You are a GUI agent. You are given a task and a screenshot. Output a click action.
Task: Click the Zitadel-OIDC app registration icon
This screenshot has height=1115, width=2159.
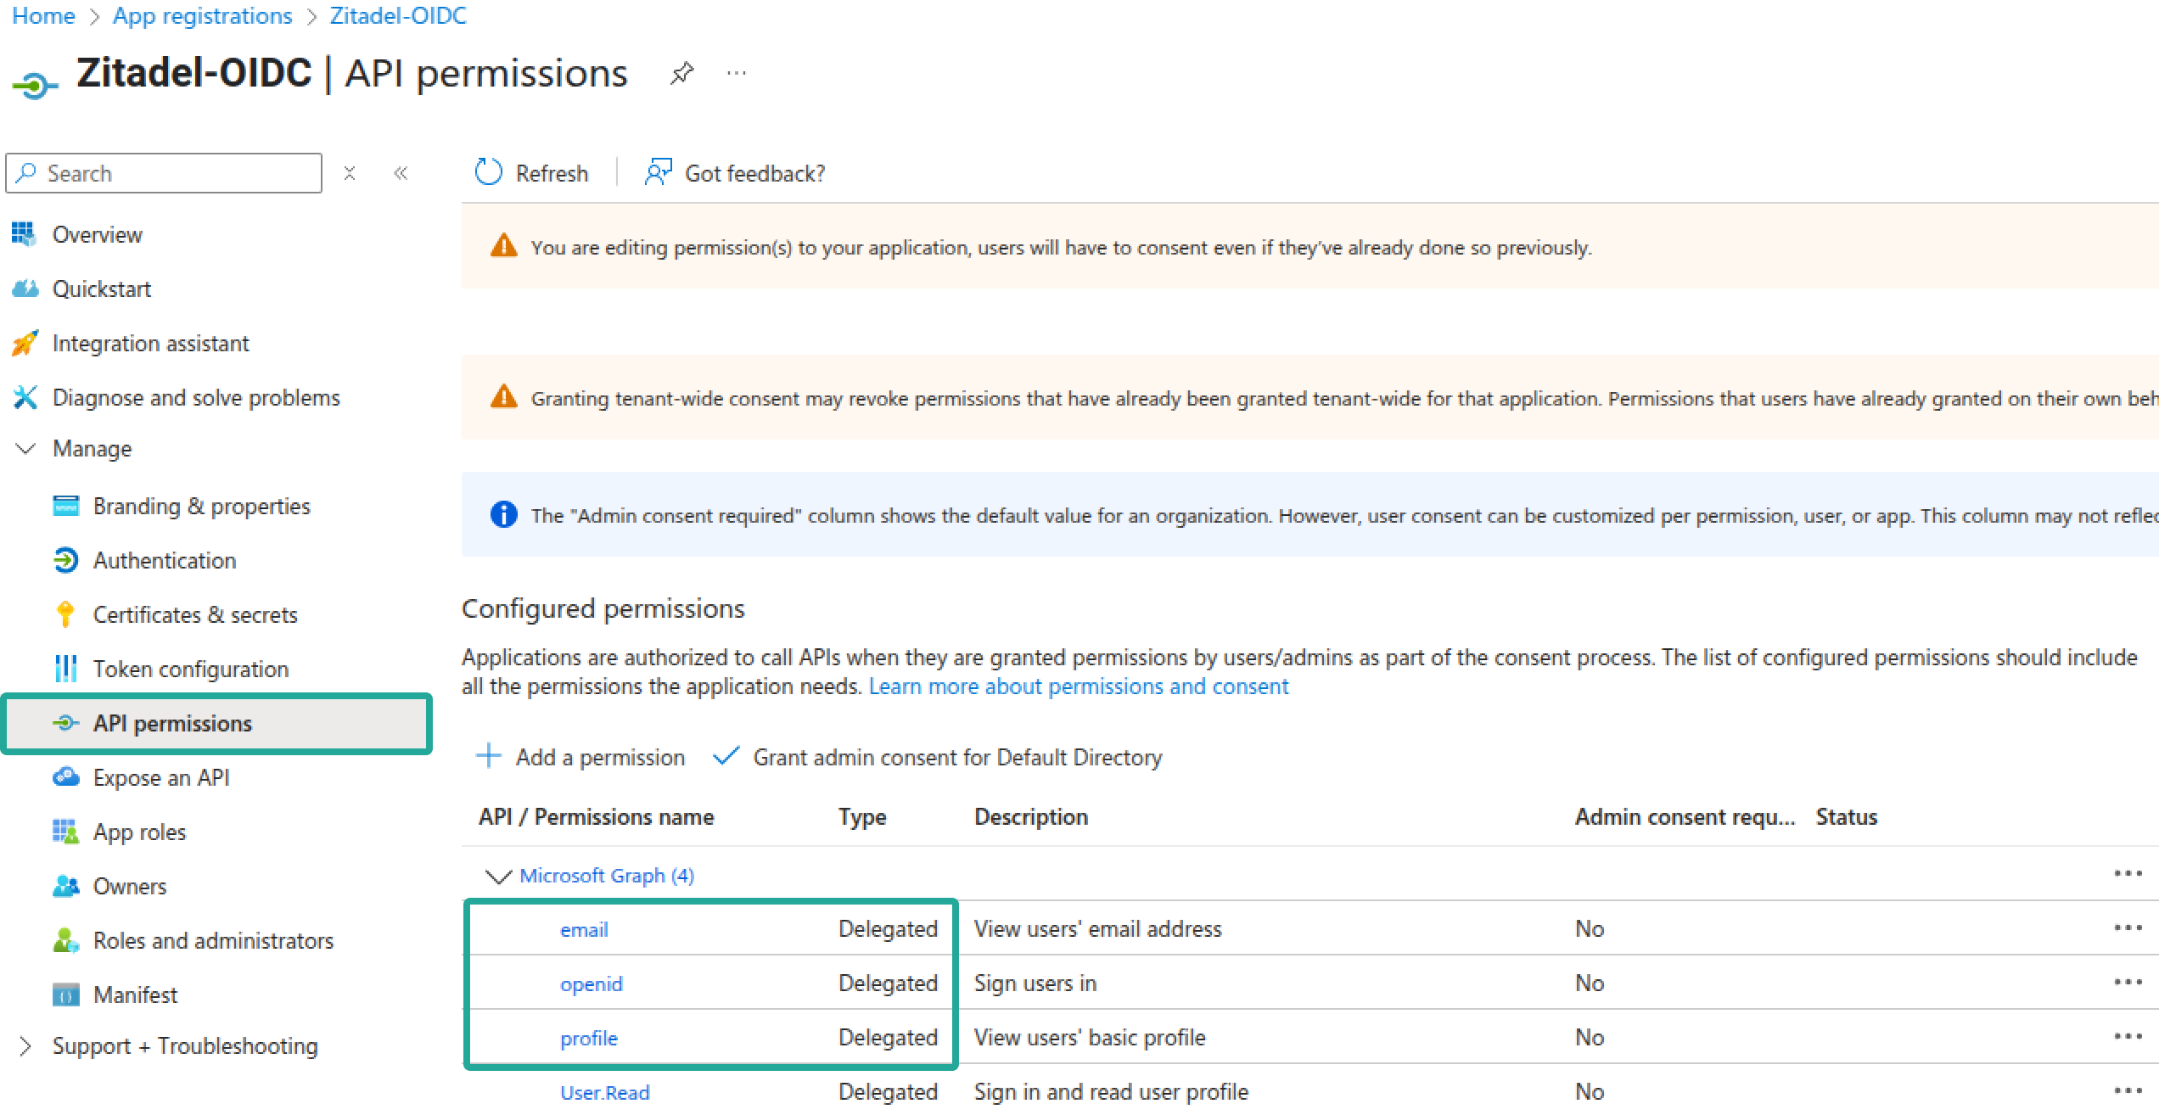tap(35, 85)
